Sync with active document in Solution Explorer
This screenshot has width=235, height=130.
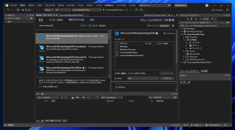[x=201, y=19]
